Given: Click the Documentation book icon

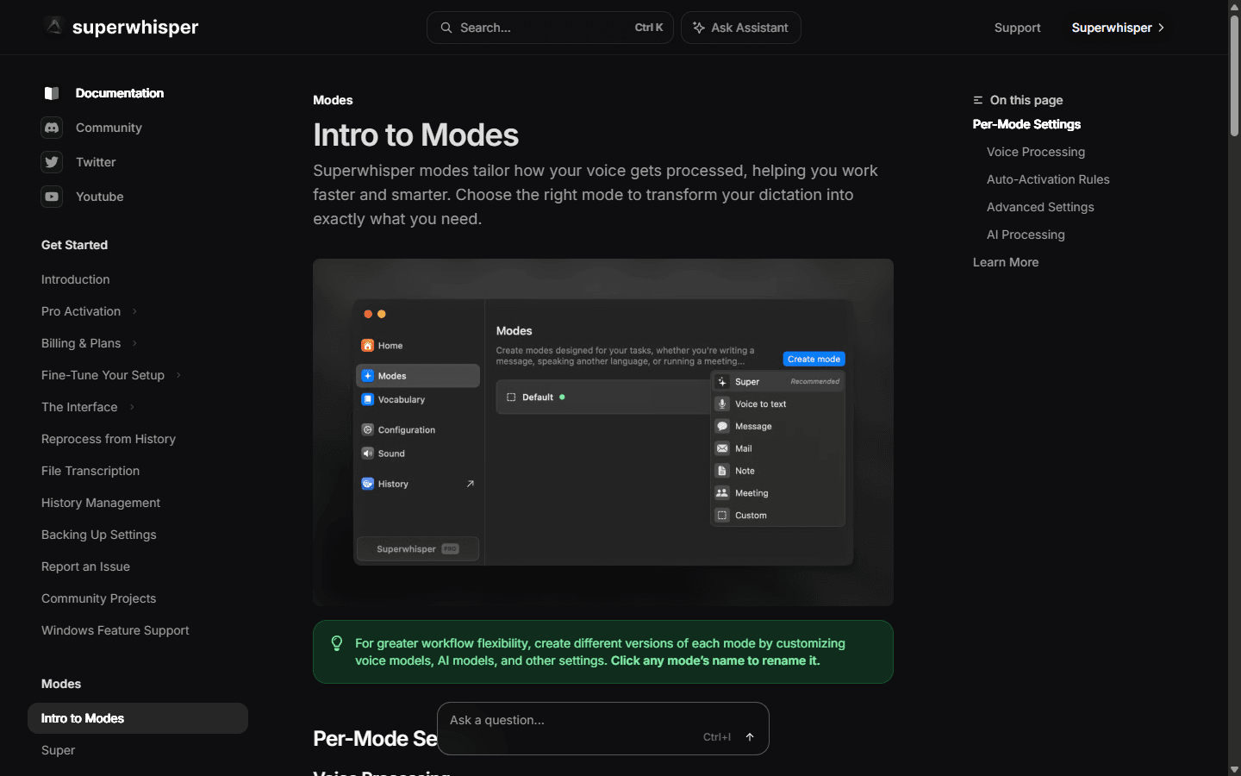Looking at the screenshot, I should (x=52, y=93).
